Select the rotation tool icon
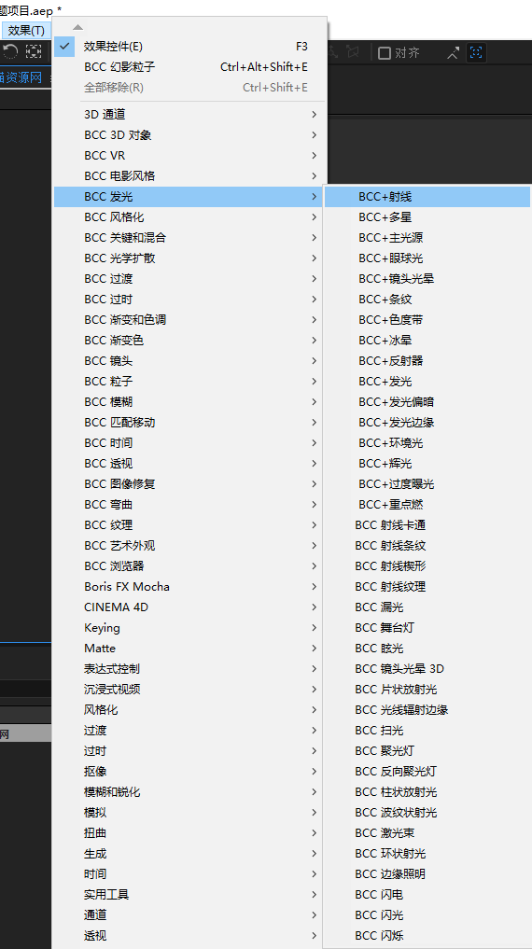 10,52
